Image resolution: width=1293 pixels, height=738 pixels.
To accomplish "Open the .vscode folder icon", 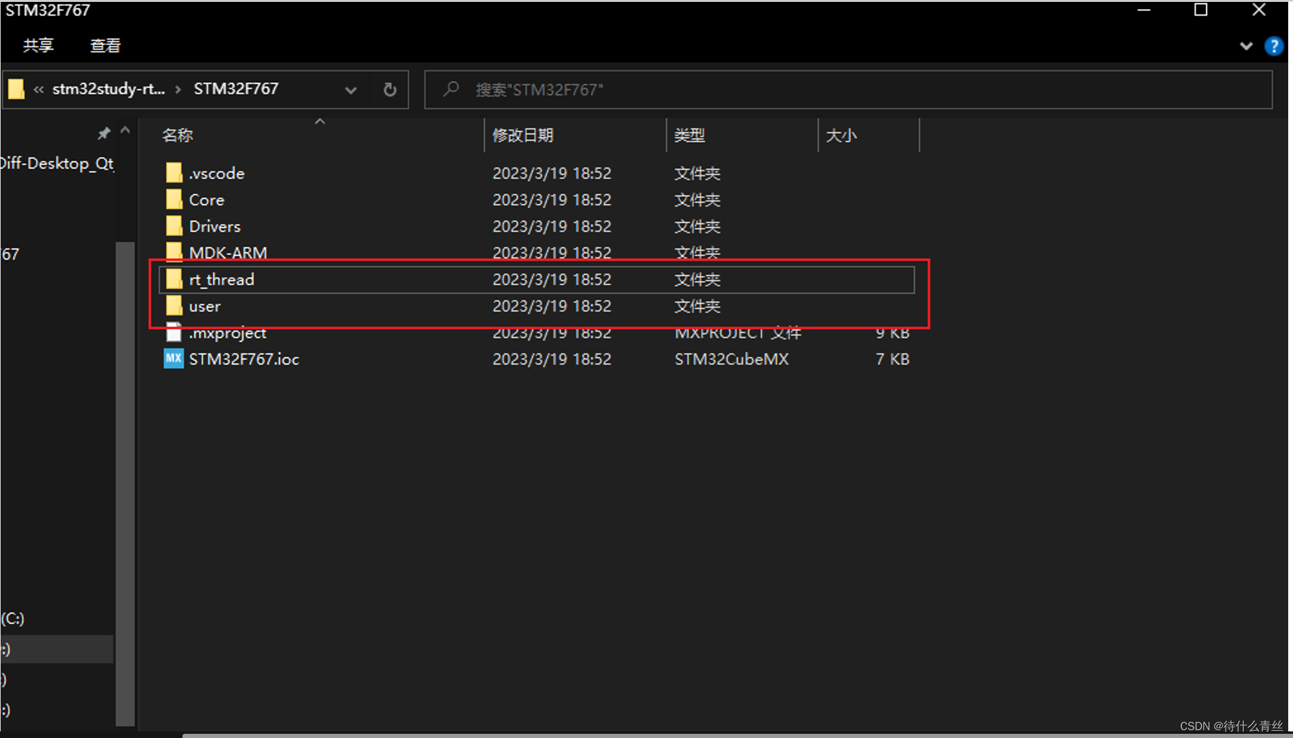I will point(173,173).
